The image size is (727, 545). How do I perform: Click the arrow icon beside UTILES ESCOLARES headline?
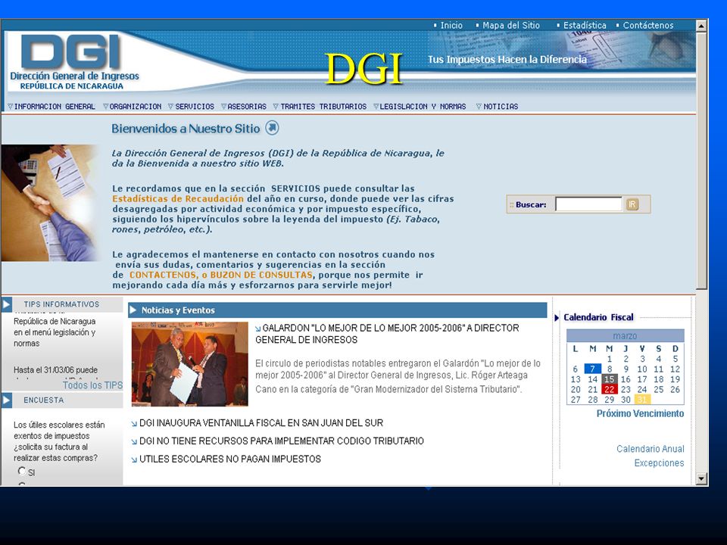coord(134,459)
